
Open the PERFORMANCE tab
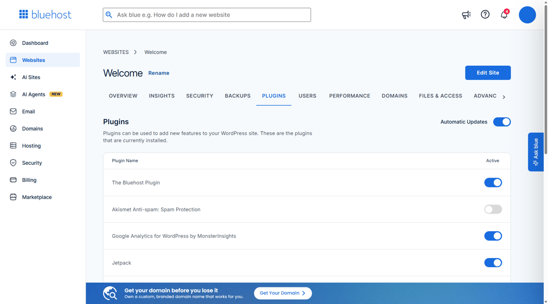coord(349,96)
